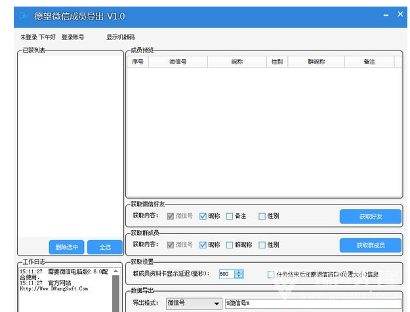
Task: Enable 任务结束后还原微信窗口 checkbox
Action: click(x=272, y=274)
